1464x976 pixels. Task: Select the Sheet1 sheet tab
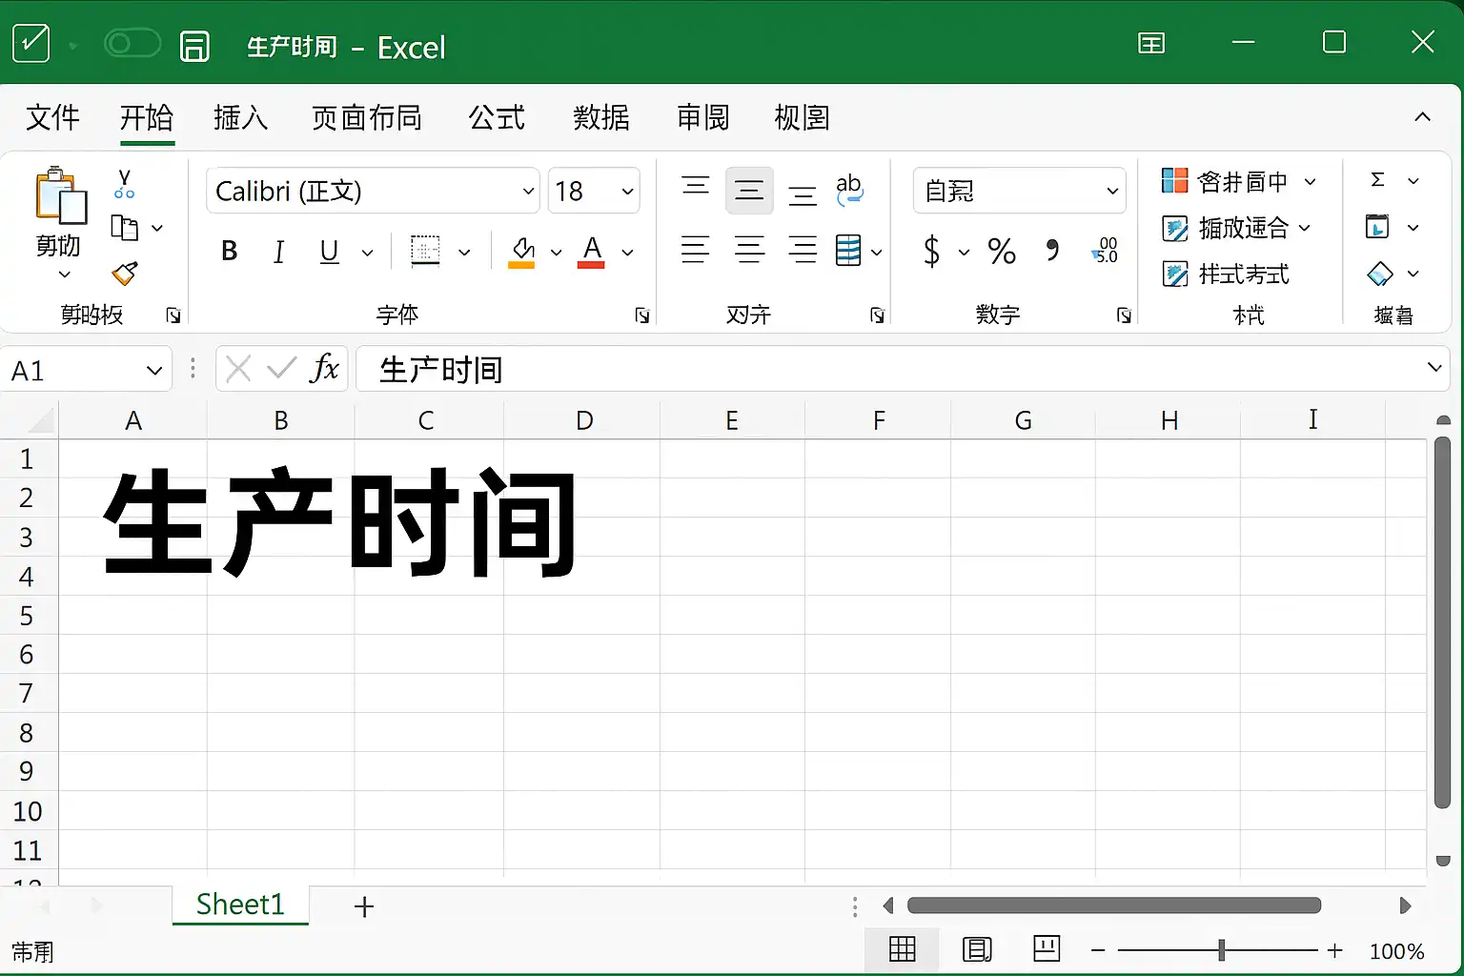[x=240, y=905]
